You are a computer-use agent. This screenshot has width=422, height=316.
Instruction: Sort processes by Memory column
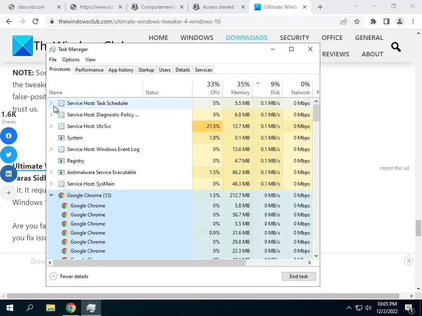[x=238, y=88]
